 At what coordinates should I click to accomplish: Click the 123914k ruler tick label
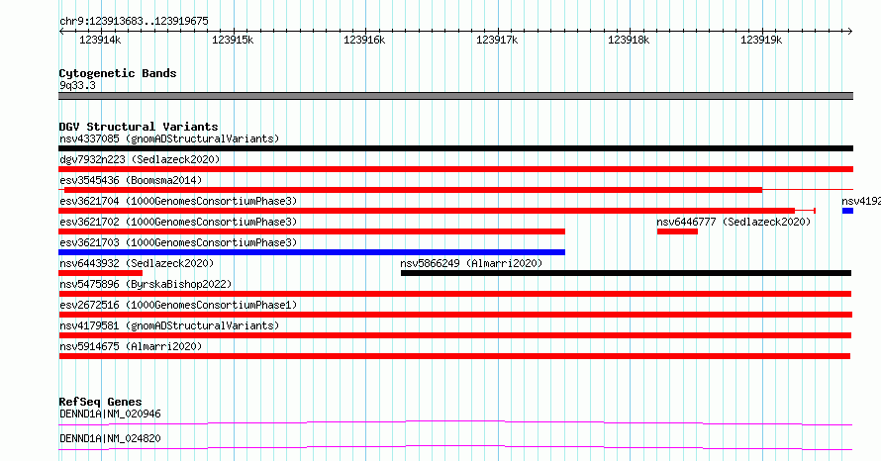pyautogui.click(x=100, y=40)
